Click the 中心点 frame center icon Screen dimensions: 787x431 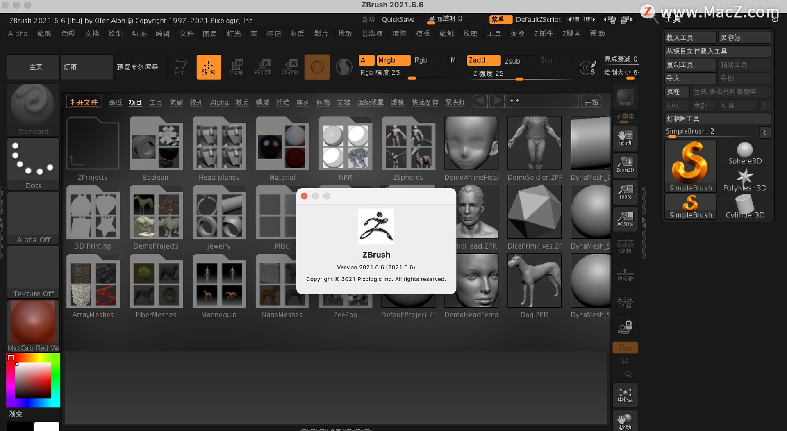tap(625, 395)
